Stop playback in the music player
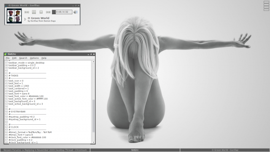270x152 pixels. (x=41, y=12)
